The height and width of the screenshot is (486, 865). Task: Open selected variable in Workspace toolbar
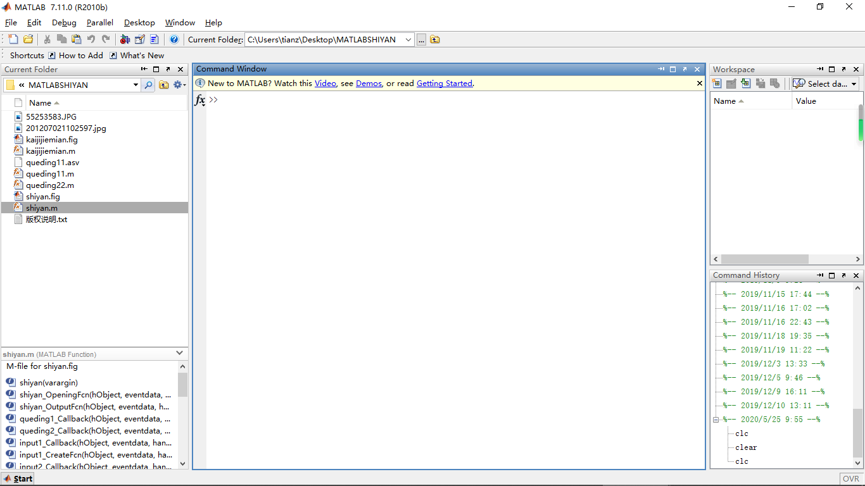pyautogui.click(x=731, y=84)
